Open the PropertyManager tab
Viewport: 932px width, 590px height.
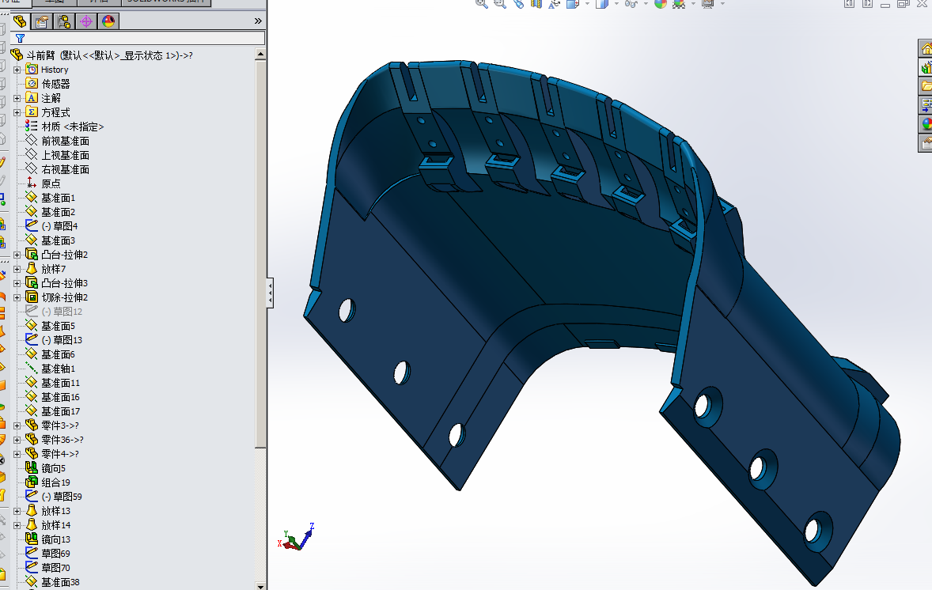click(42, 21)
